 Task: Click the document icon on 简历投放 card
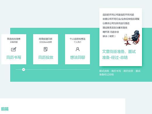(x=46, y=49)
